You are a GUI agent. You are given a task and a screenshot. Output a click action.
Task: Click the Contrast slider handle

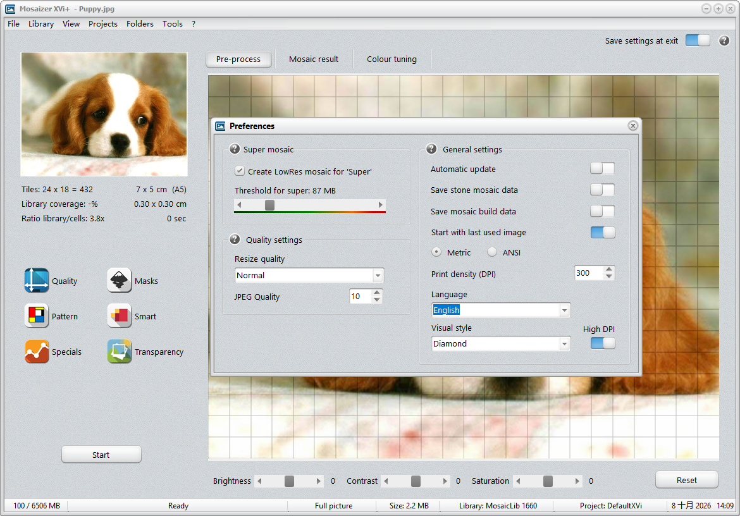[416, 481]
